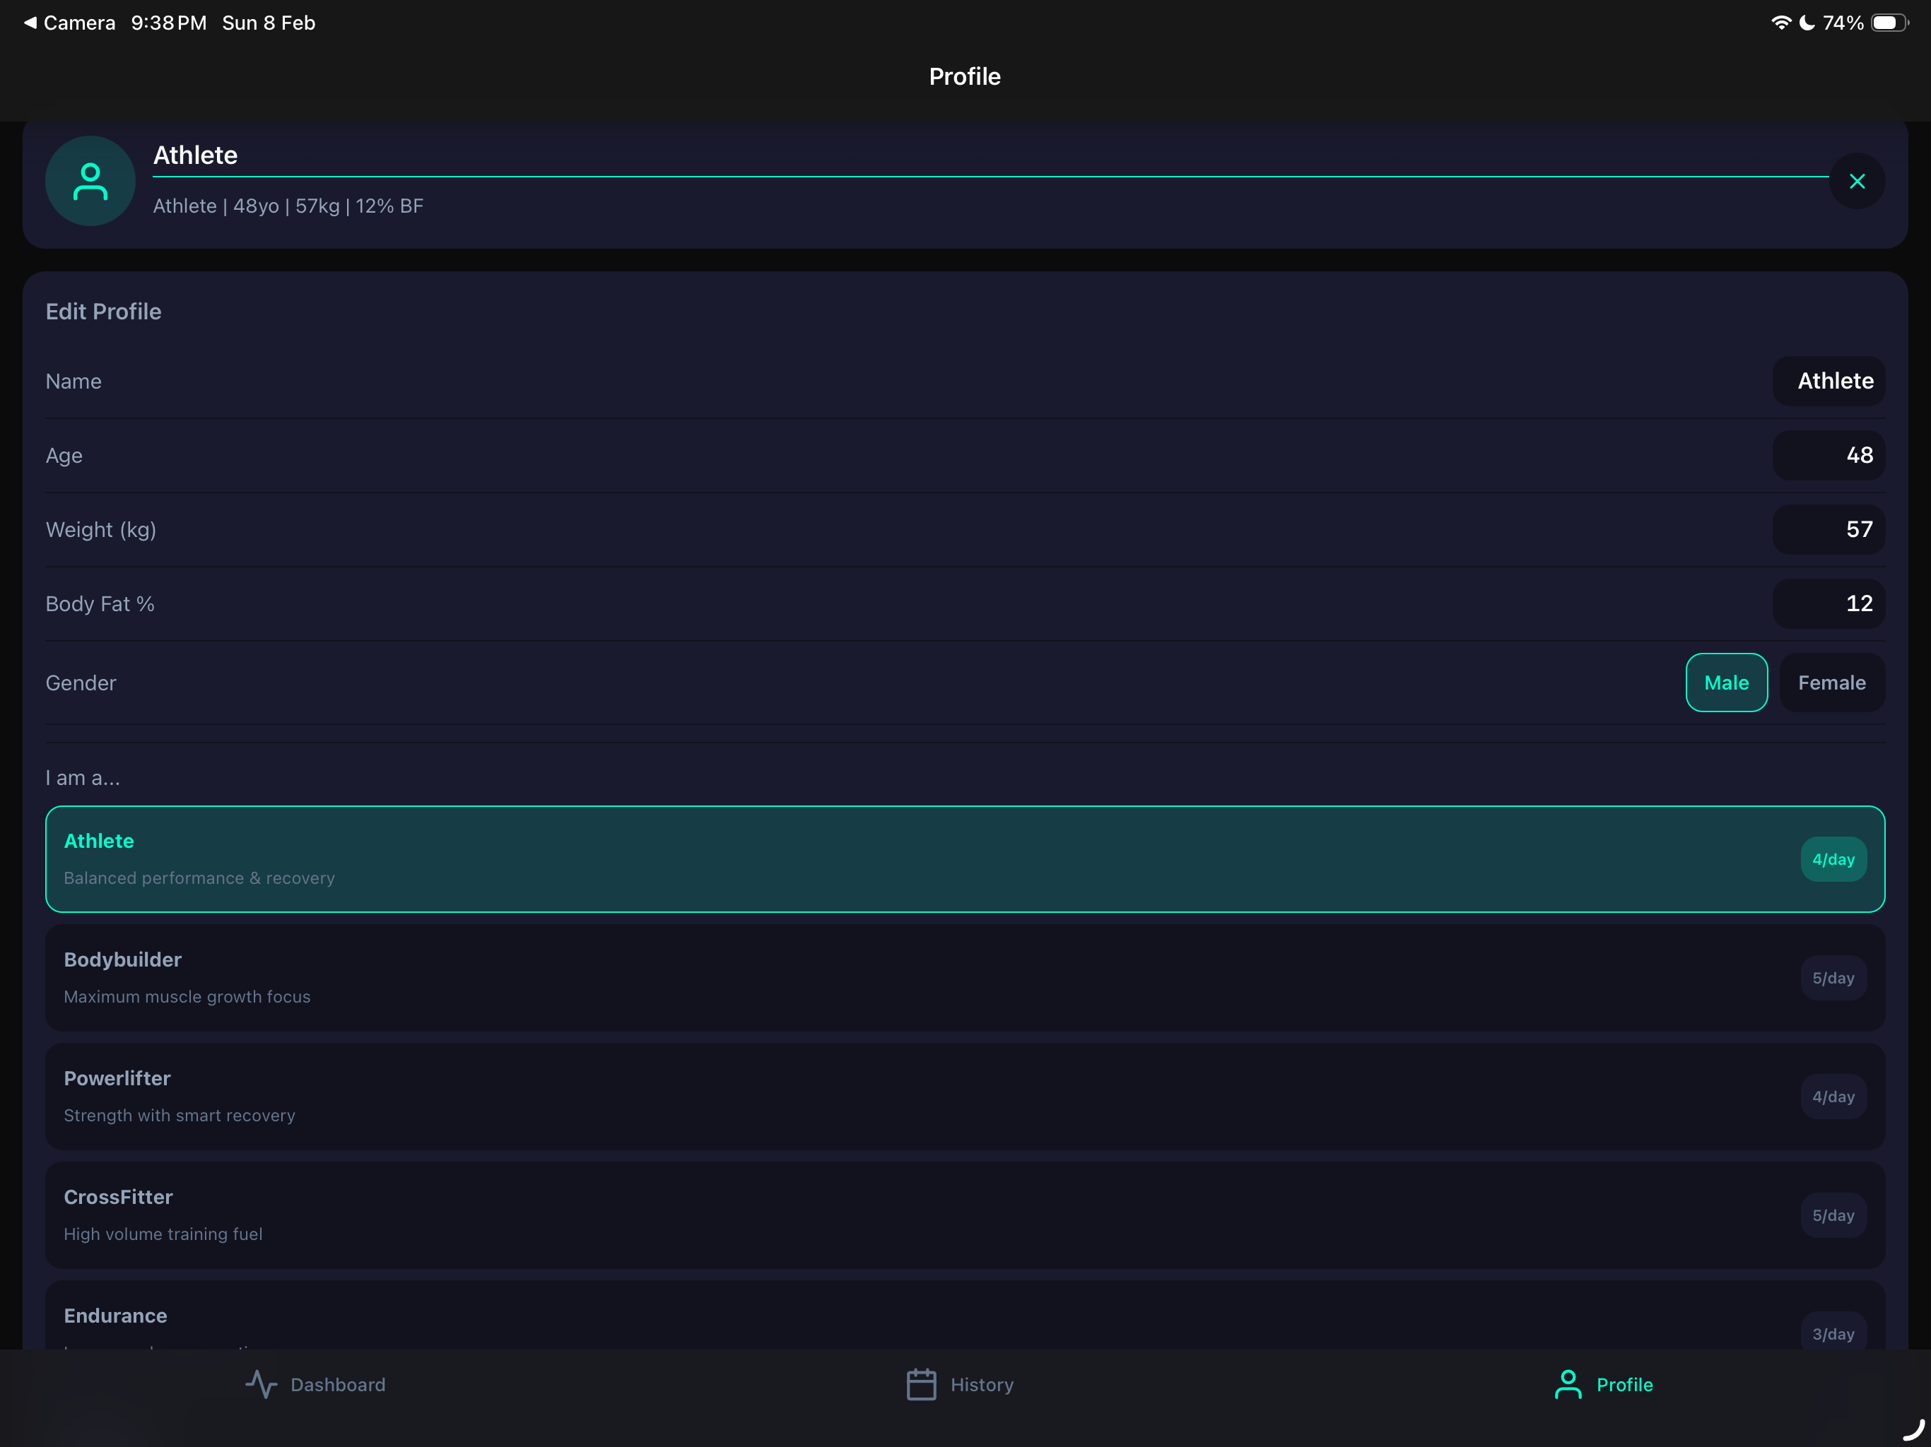Edit the Name field showing Athlete
The height and width of the screenshot is (1447, 1931).
[1828, 382]
